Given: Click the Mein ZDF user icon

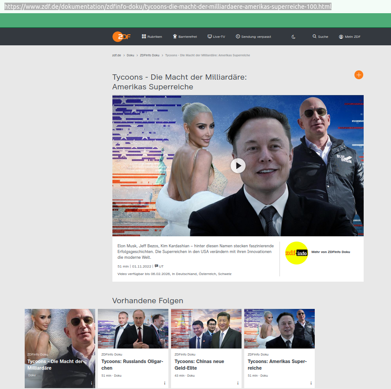Looking at the screenshot, I should pos(341,37).
